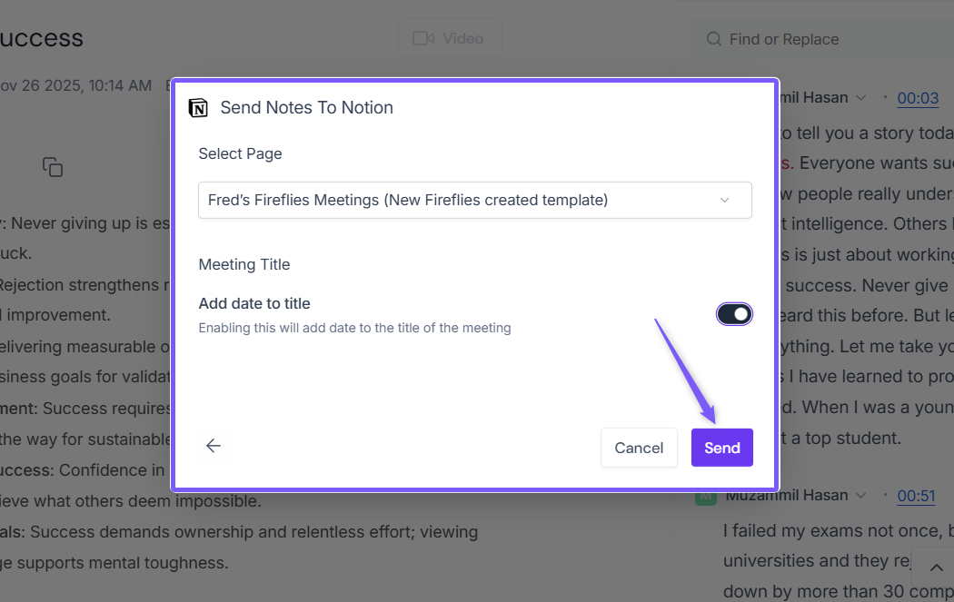Click the Notion logo in dialog header
This screenshot has width=954, height=602.
tap(197, 108)
